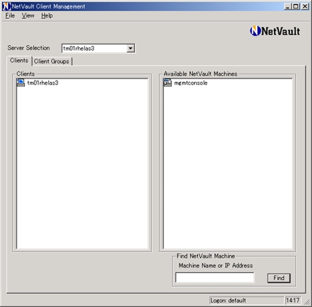Select the tm01rhelas3 client computer icon

(21, 83)
